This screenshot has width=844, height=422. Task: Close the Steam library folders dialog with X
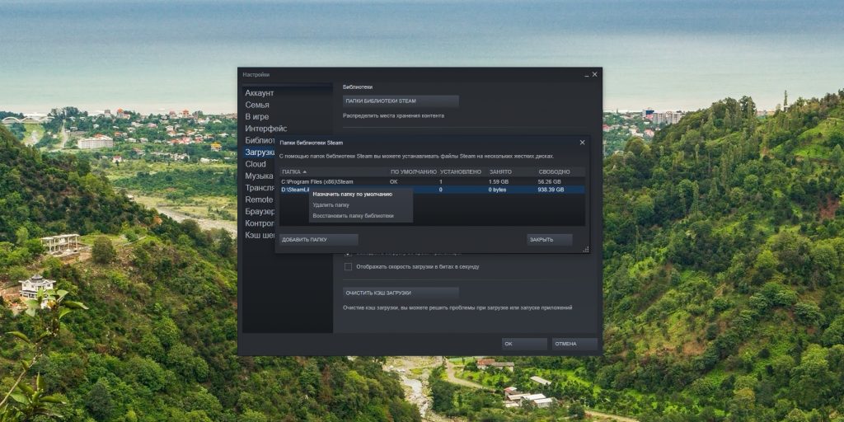[x=582, y=143]
